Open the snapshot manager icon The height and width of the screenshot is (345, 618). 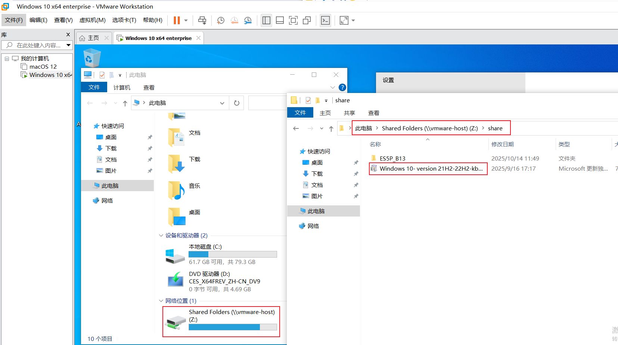click(248, 21)
